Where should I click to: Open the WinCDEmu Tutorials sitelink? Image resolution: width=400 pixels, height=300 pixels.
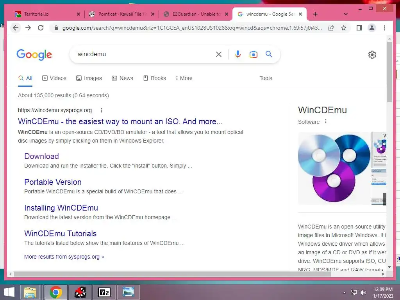pyautogui.click(x=60, y=234)
